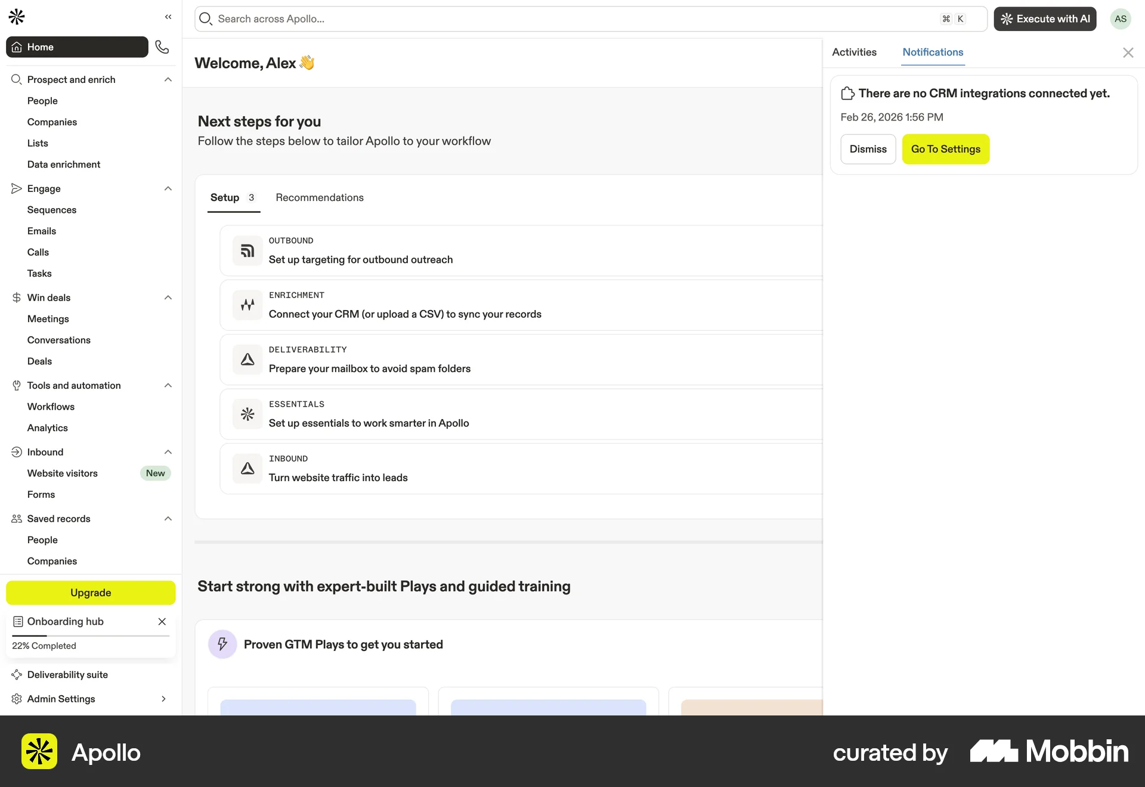Click the onboarding 22% progress bar

[x=91, y=636]
